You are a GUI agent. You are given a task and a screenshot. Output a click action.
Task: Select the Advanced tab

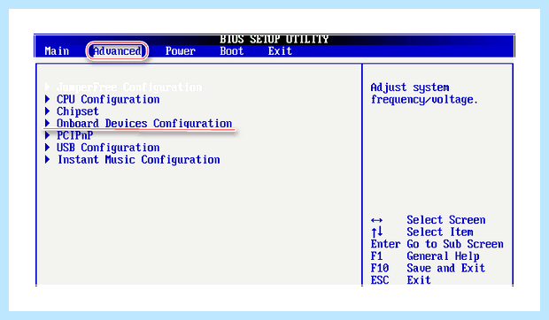click(x=117, y=51)
